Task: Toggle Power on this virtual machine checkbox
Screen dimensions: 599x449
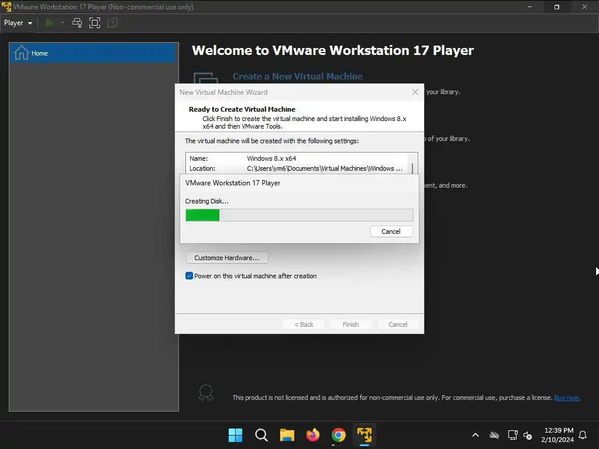Action: click(189, 276)
